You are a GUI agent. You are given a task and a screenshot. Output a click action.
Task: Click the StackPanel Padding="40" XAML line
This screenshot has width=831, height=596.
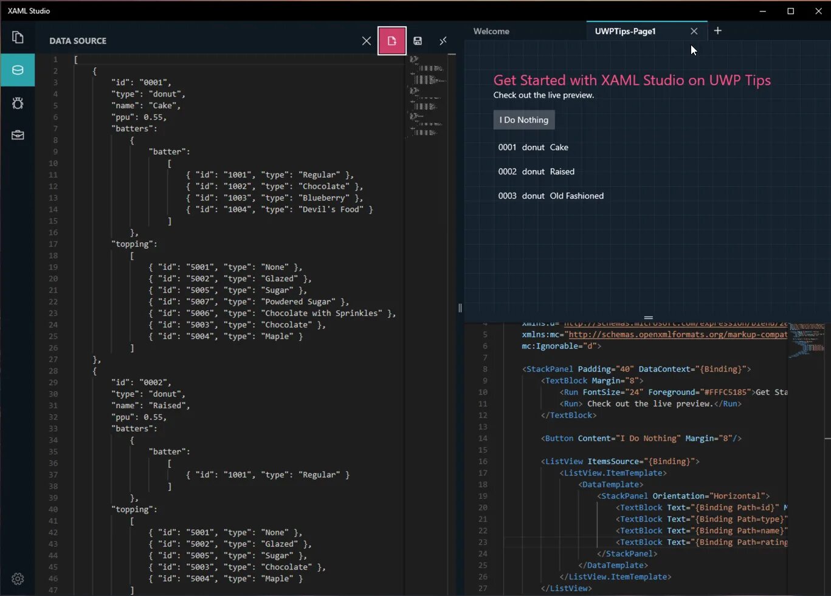[636, 369]
